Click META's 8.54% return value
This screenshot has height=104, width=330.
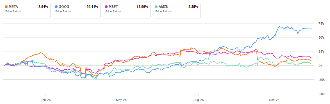[43, 7]
